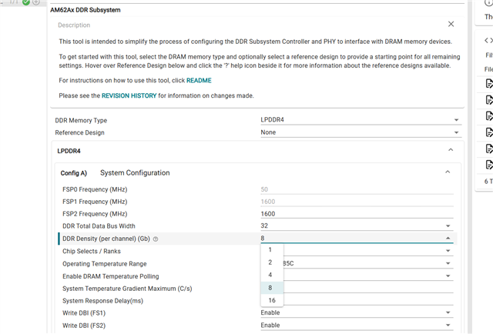Image resolution: width=493 pixels, height=334 pixels.
Task: Open the REVISION HISTORY link
Action: click(129, 95)
